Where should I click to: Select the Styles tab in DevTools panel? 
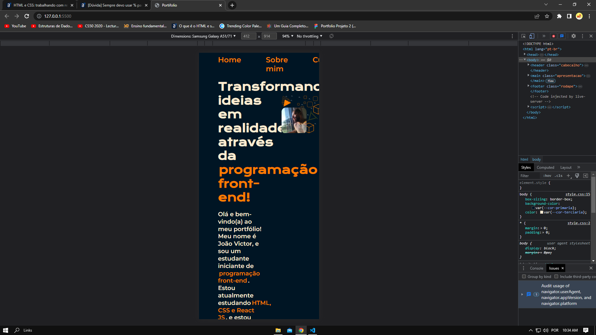(526, 167)
